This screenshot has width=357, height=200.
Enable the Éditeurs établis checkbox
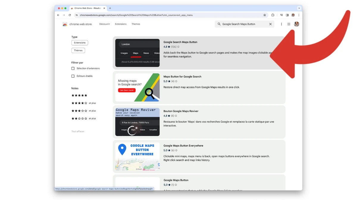[73, 76]
